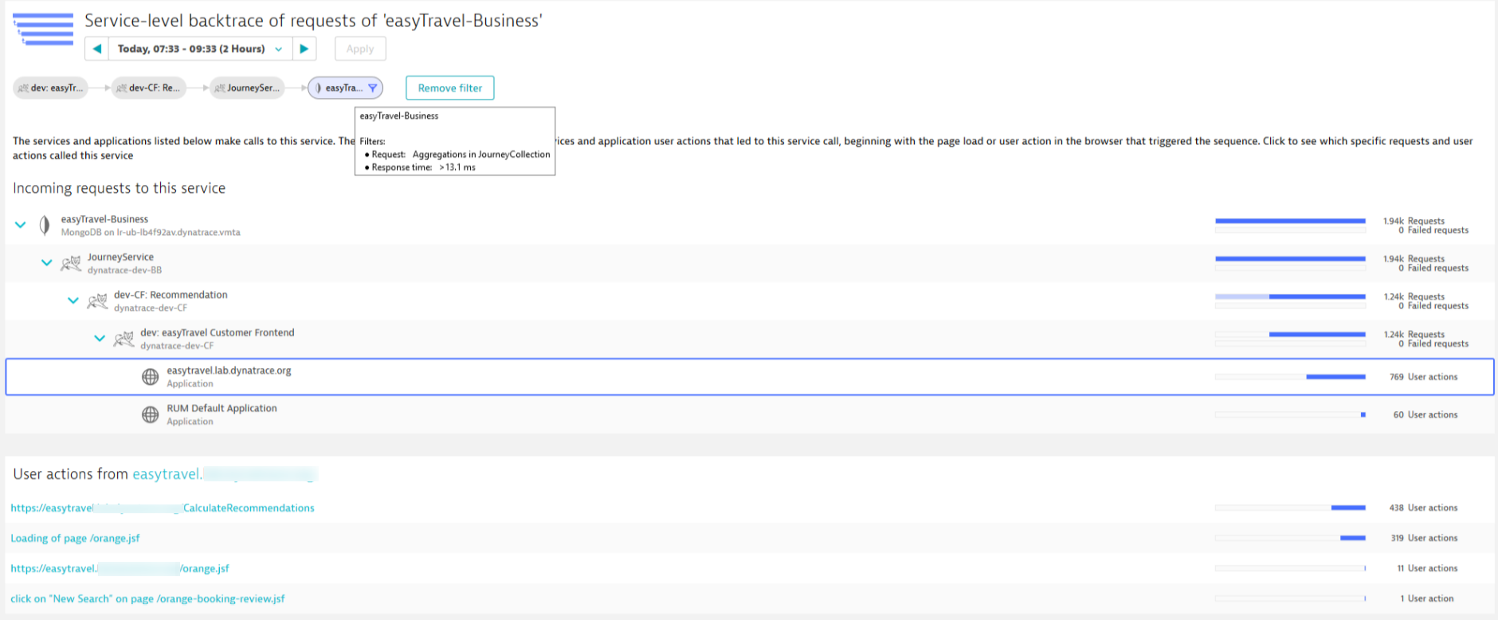Go to previous time frame arrow
This screenshot has width=1498, height=620.
[96, 49]
